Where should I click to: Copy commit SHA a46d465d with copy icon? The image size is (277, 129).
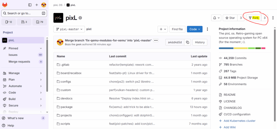tap(187, 42)
